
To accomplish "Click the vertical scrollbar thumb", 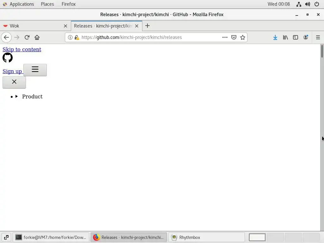I will point(322,51).
